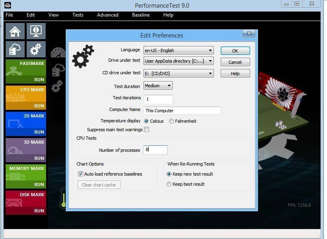Open the Home dashboard icon
The height and width of the screenshot is (239, 327).
pyautogui.click(x=15, y=31)
